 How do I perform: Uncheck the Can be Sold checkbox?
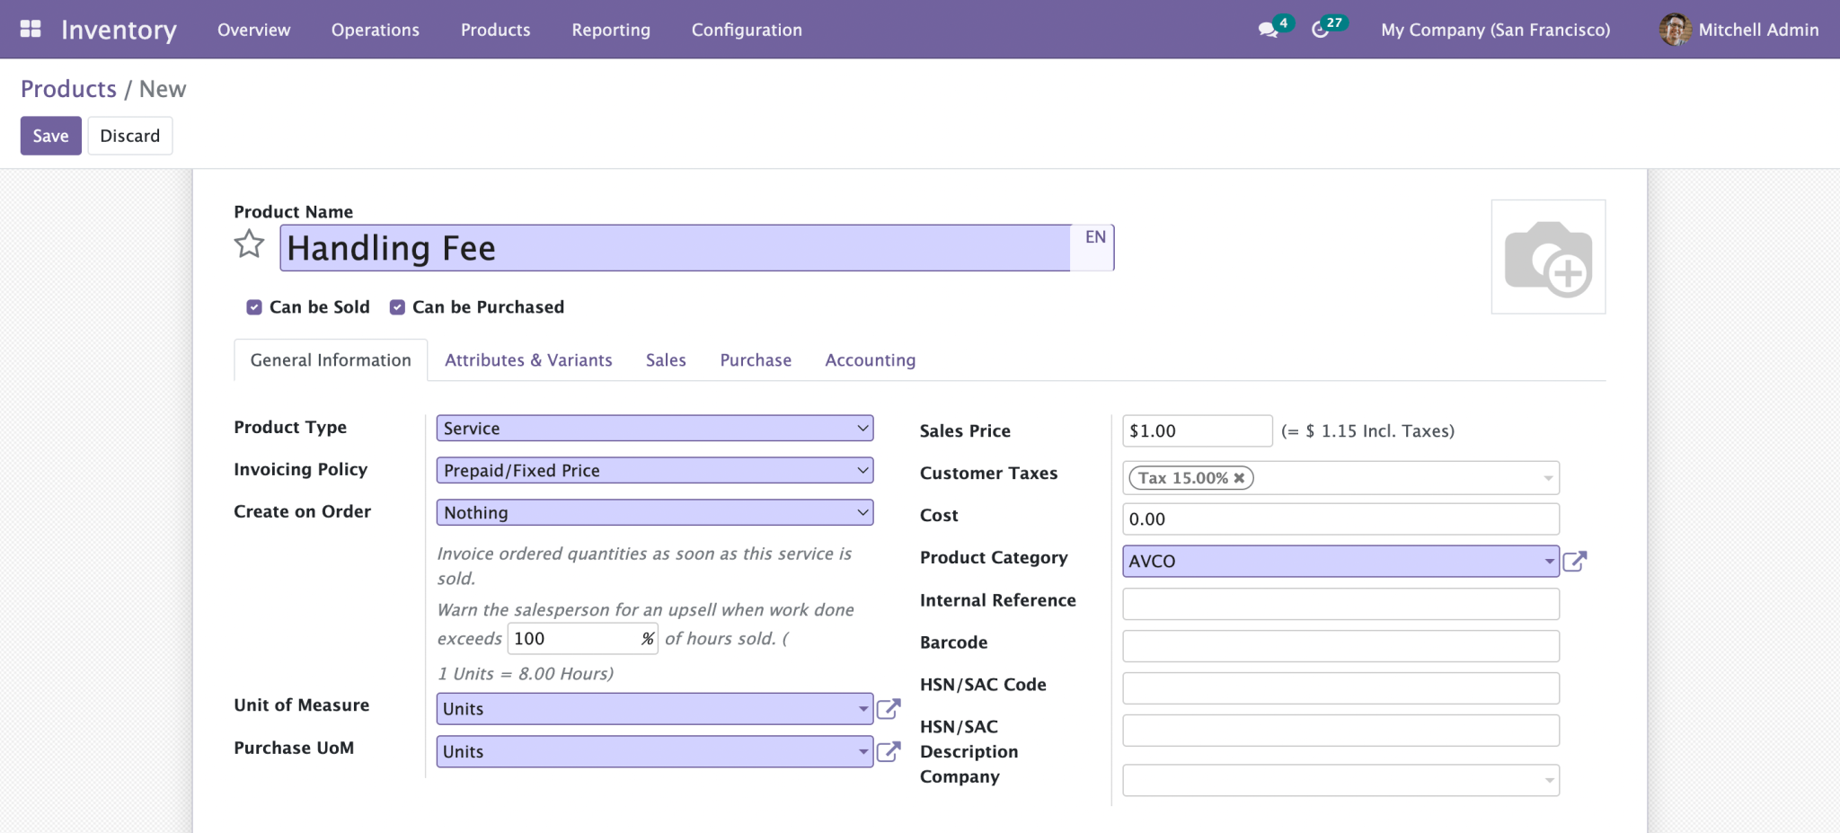click(253, 306)
